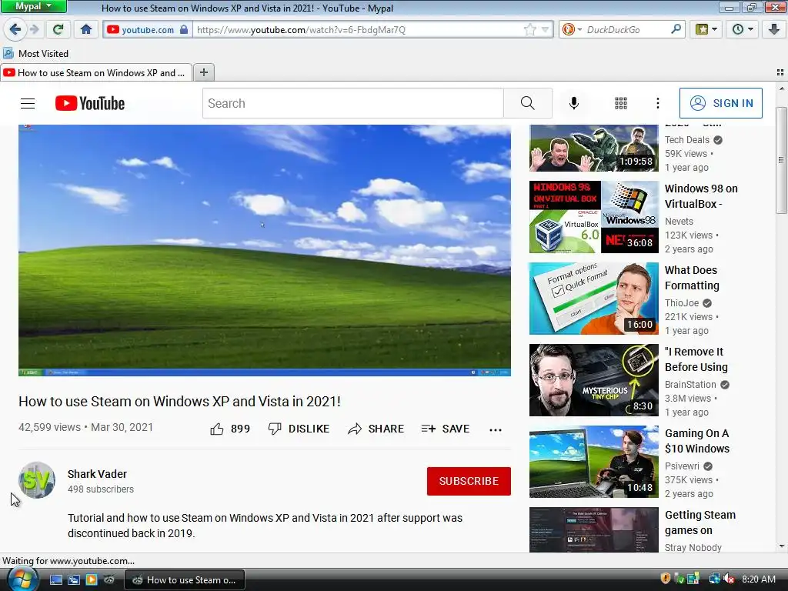This screenshot has width=788, height=591.
Task: Open the URL history dropdown arrow
Action: (x=545, y=30)
